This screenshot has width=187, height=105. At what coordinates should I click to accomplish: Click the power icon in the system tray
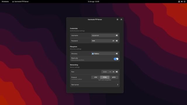click(184, 1)
